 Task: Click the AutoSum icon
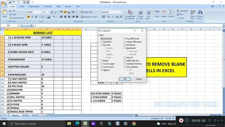178,11
